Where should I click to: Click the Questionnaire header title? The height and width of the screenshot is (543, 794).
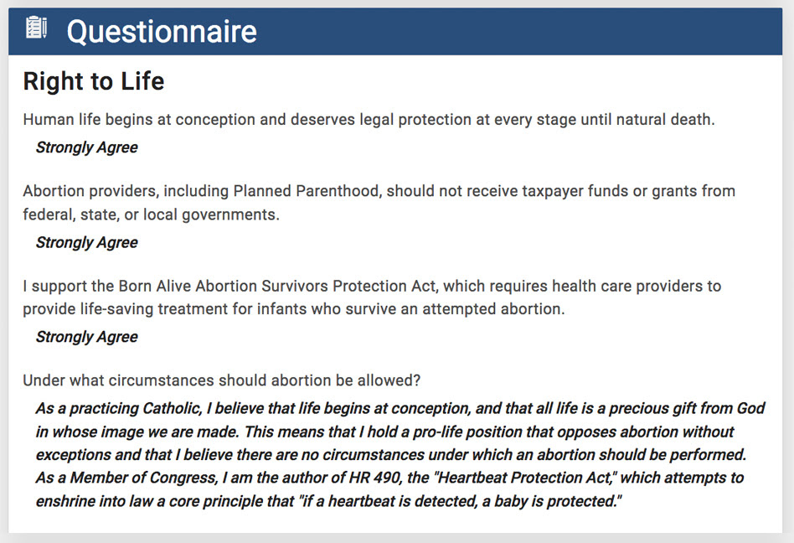(x=162, y=32)
